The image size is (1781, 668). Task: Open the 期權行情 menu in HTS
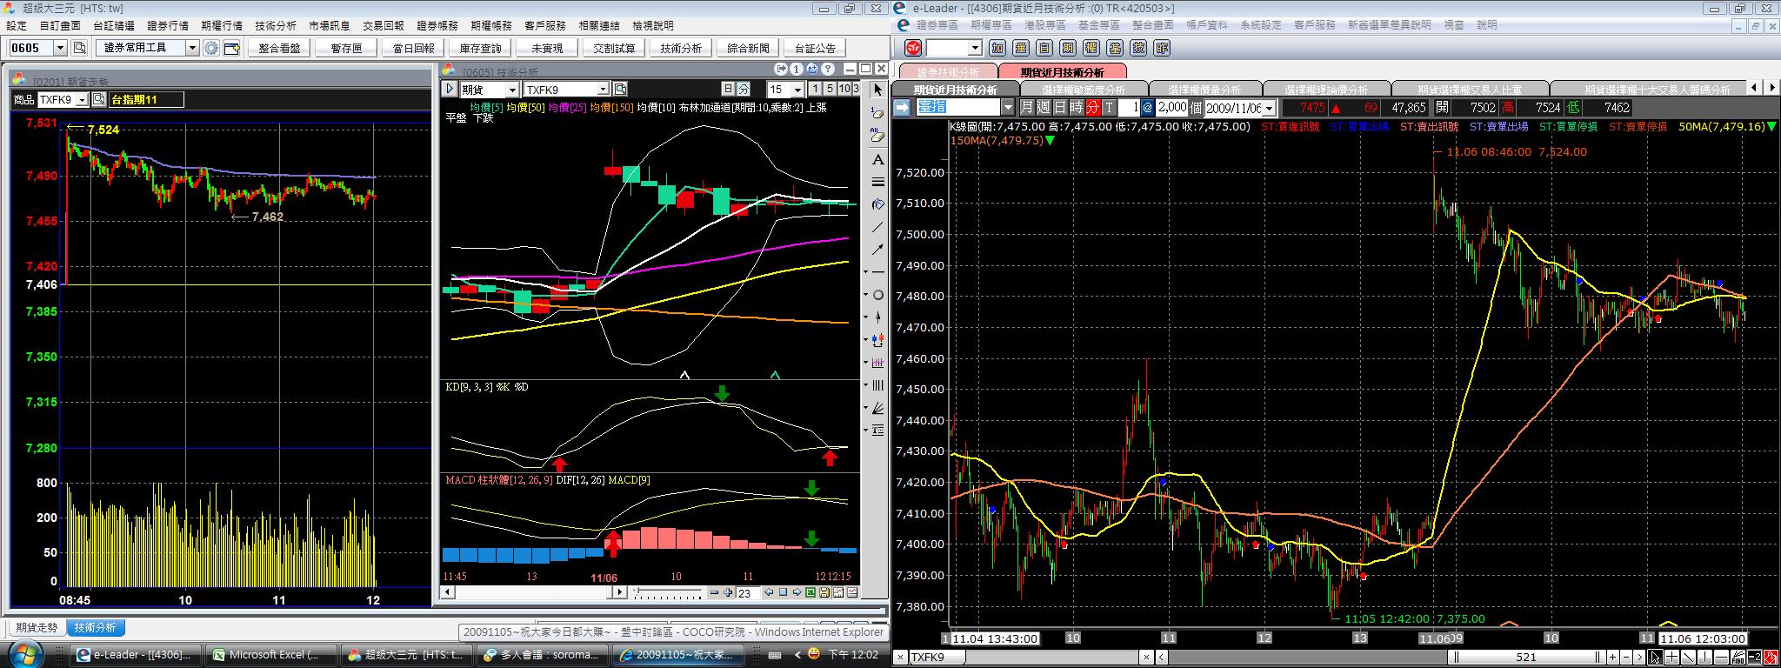[x=221, y=26]
